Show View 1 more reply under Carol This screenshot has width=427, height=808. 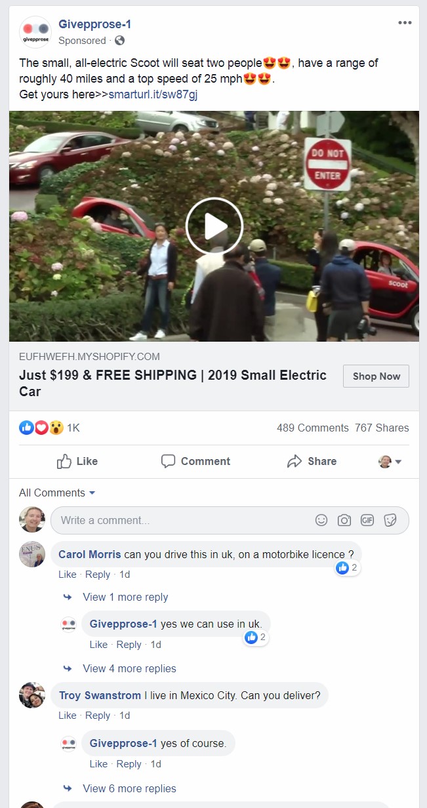click(125, 597)
